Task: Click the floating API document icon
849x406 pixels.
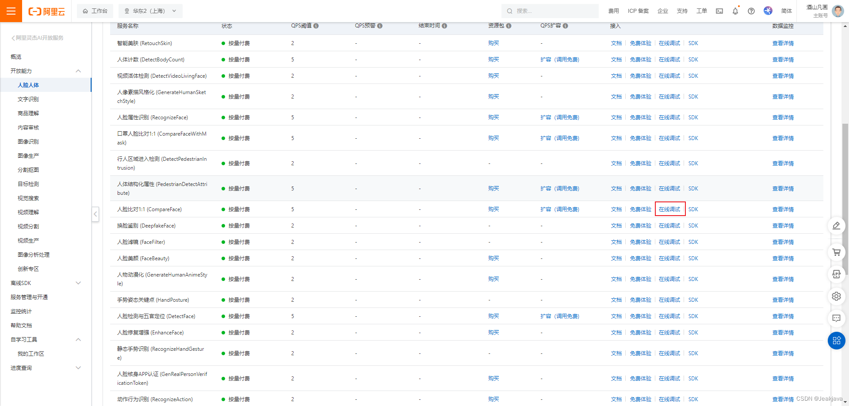Action: pos(836,274)
